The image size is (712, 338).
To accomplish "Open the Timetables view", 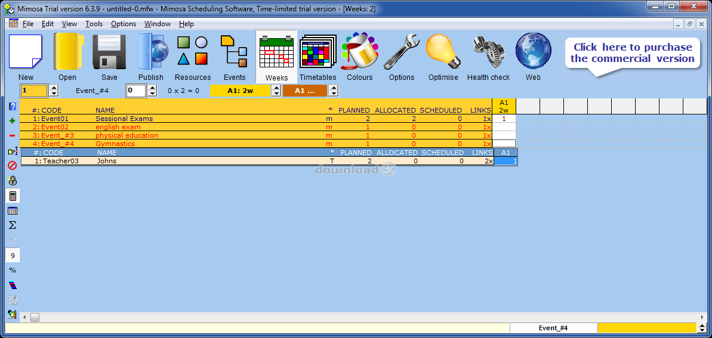I will coord(318,57).
